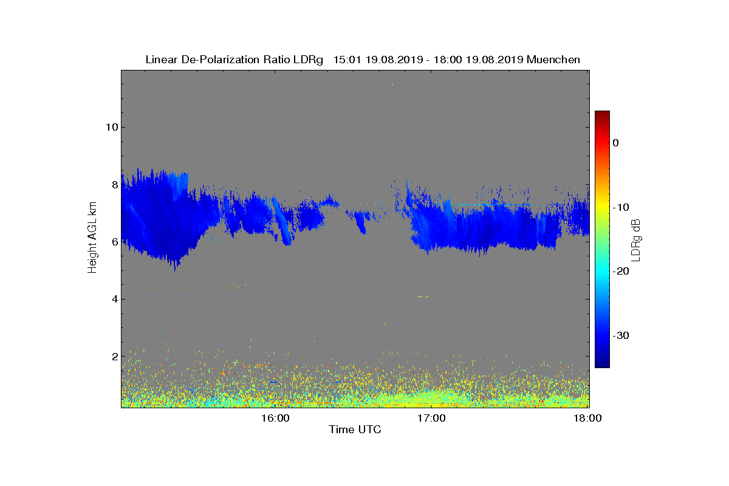Click the 'Time UTC' x-axis label
This screenshot has width=729, height=486.
pos(355,430)
